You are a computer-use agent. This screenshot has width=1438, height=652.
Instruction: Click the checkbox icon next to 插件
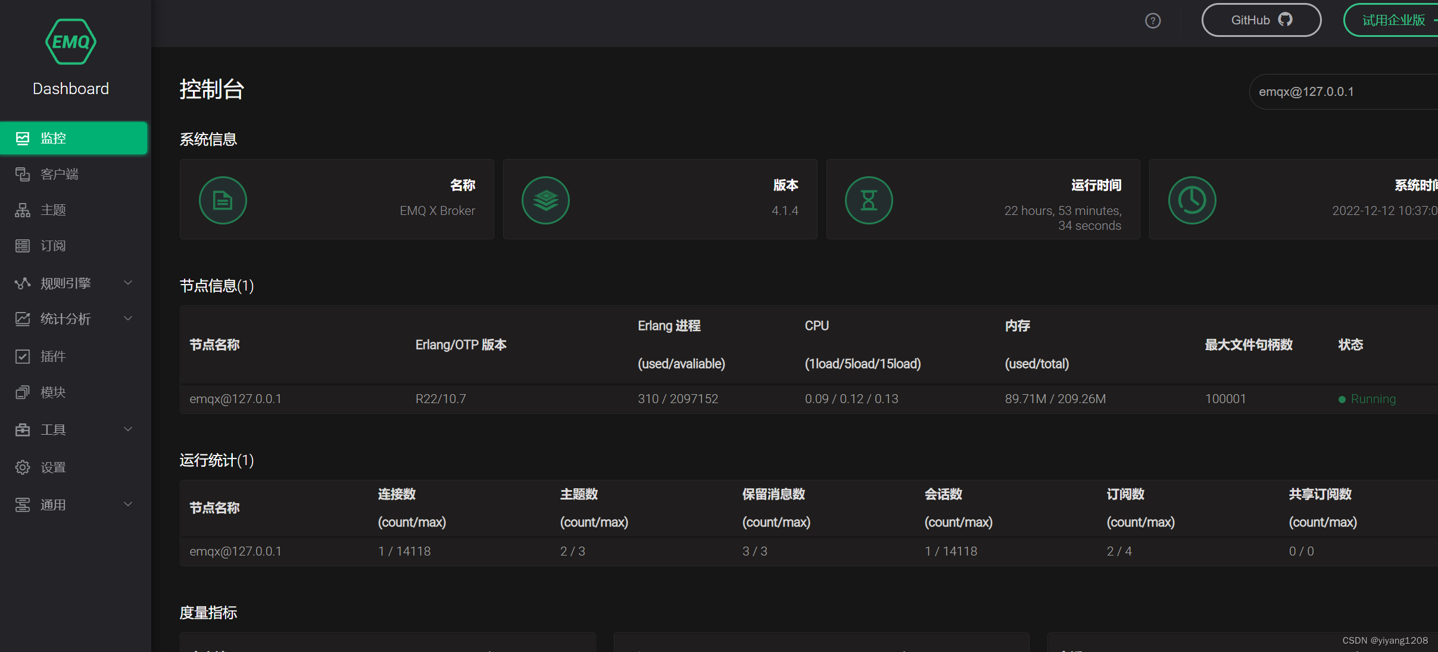tap(23, 357)
